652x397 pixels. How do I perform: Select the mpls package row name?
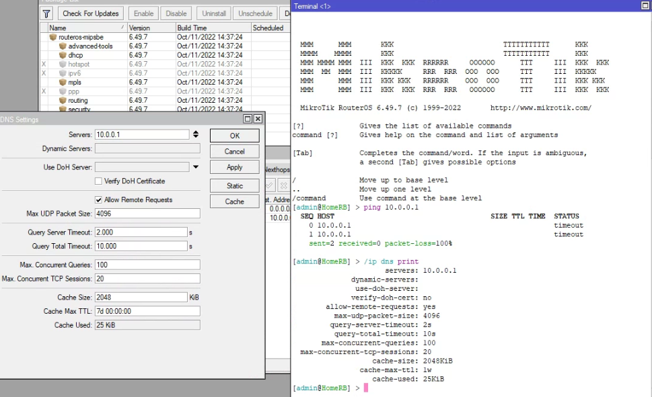click(x=75, y=82)
